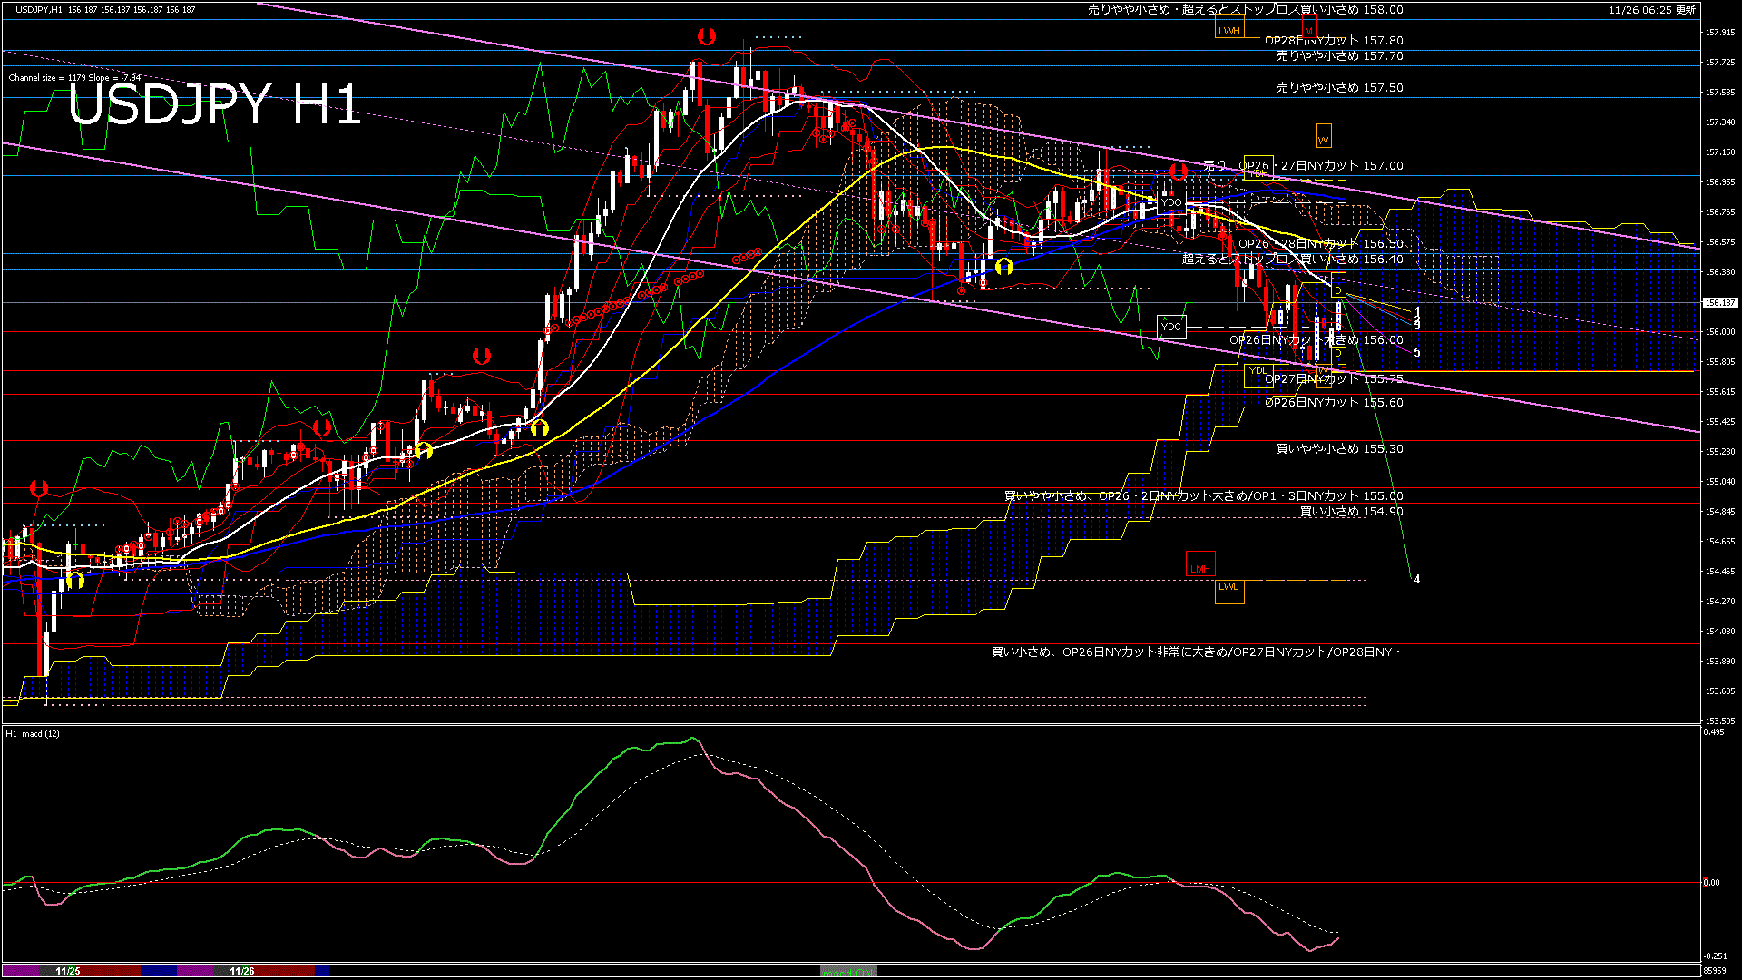Viewport: 1742px width, 980px height.
Task: Click the macd CM label at the bottom
Action: pyautogui.click(x=847, y=971)
